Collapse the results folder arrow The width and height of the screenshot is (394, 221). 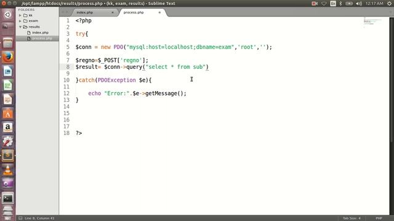click(20, 27)
